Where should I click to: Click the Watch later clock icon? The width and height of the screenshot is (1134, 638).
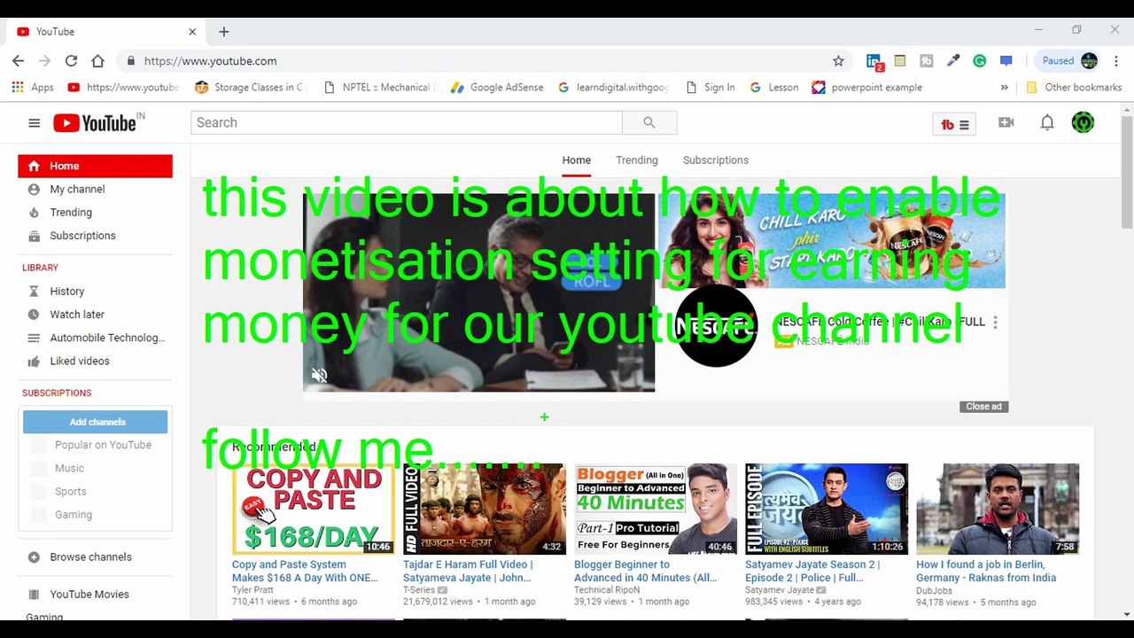click(x=34, y=315)
